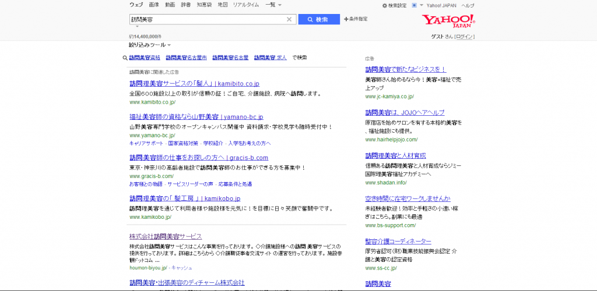Search related term 訪問美容名古屋
Screen dimensions: 597x291
230,58
